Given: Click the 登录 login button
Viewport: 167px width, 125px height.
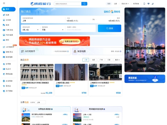Looking at the screenshot, I should point(109,4).
